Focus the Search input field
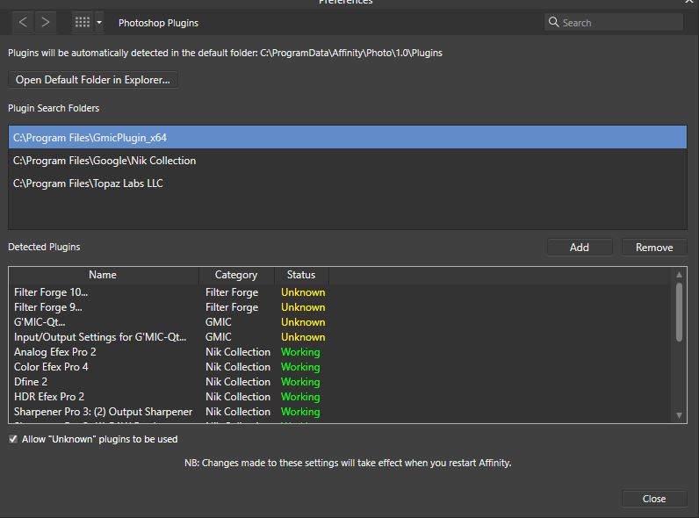The width and height of the screenshot is (699, 518). point(614,22)
